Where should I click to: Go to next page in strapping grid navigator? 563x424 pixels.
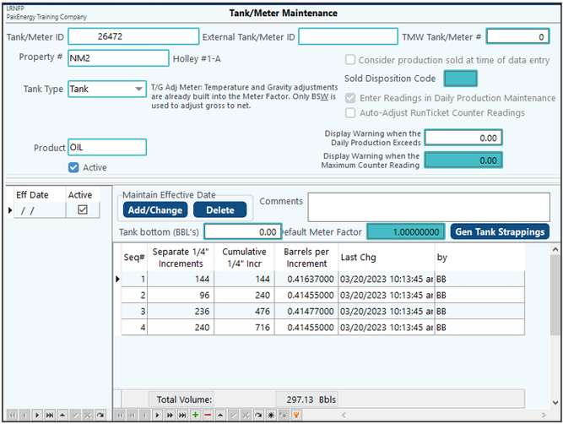[170, 415]
